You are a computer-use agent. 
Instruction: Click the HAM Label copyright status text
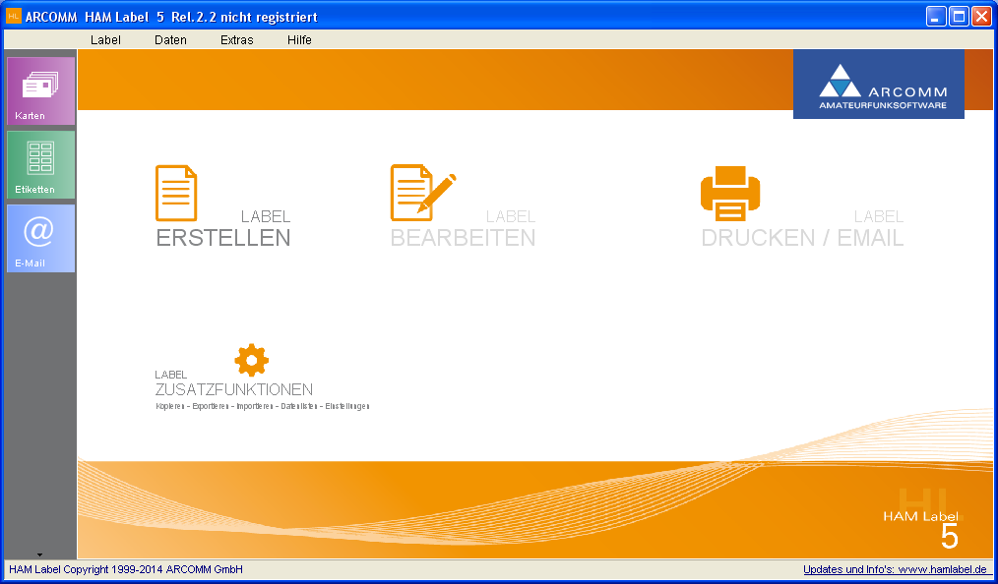(x=126, y=569)
